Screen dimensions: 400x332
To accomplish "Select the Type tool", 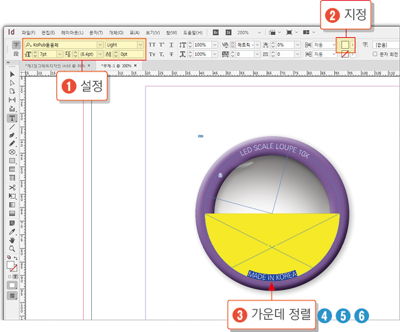I will coord(12,118).
